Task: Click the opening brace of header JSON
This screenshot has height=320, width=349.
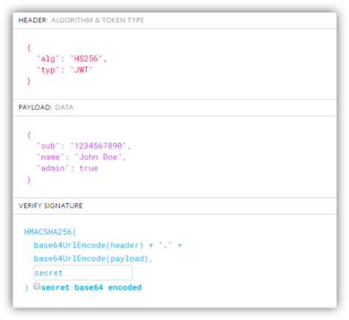Action: (29, 48)
